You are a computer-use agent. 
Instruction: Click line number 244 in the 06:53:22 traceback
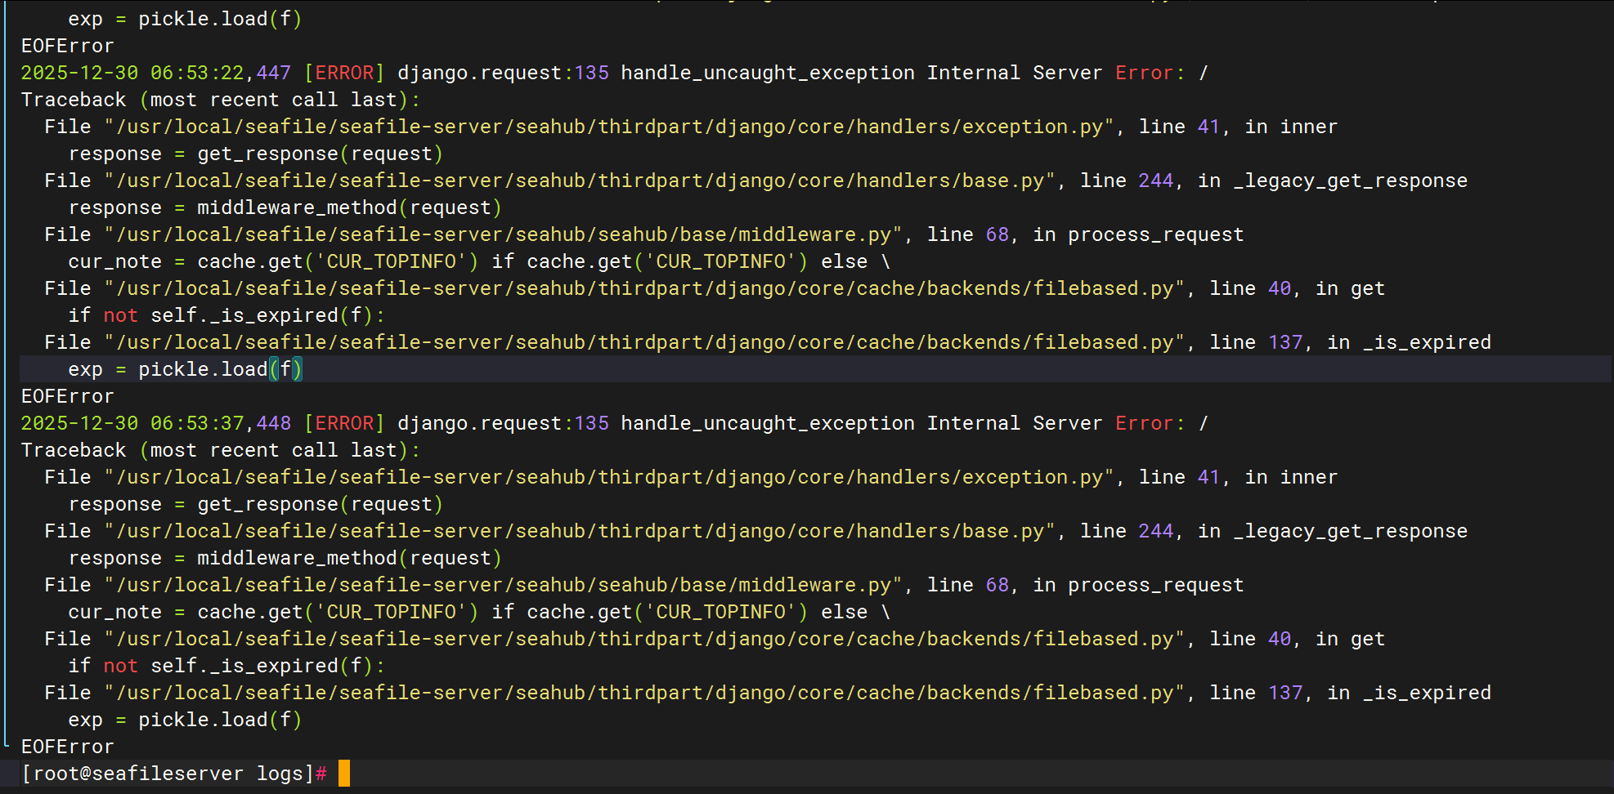[x=1155, y=181]
